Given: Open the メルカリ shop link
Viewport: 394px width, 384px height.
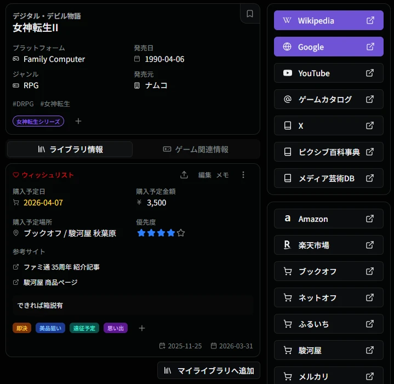Looking at the screenshot, I should (x=328, y=376).
